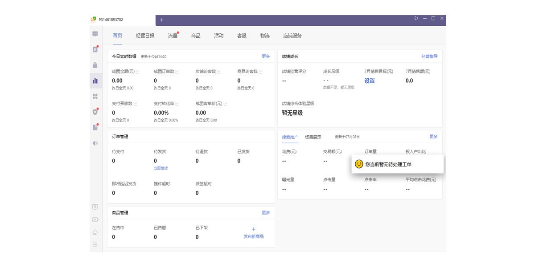Open trend chart icon next to 商品访客数

pyautogui.click(x=261, y=72)
